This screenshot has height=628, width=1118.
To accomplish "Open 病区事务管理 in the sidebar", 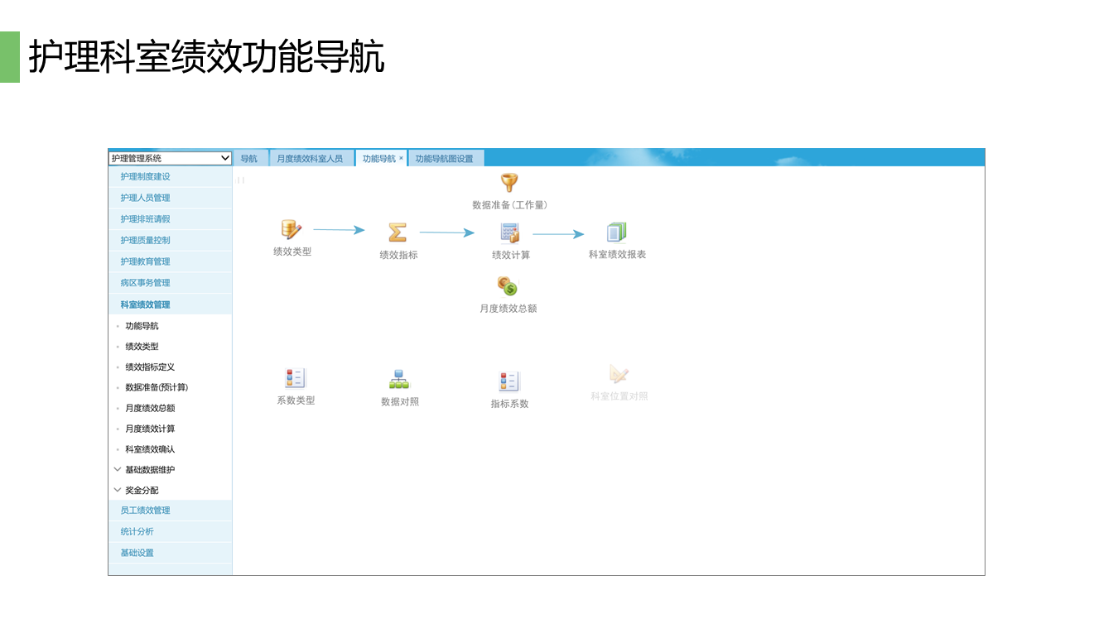I will click(x=171, y=283).
